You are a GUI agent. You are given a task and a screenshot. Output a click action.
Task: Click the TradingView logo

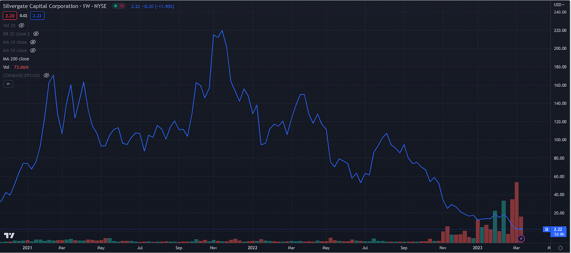pos(9,236)
